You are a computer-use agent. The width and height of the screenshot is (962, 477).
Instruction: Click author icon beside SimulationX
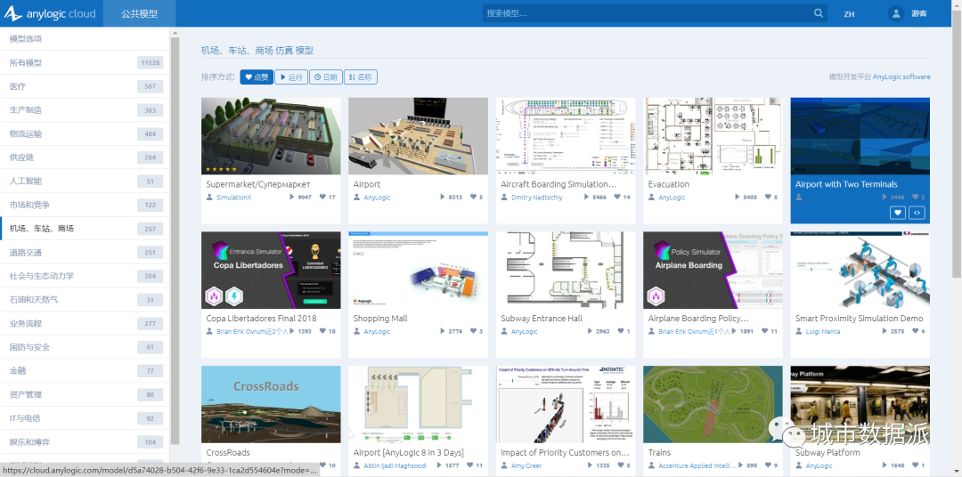(x=210, y=198)
